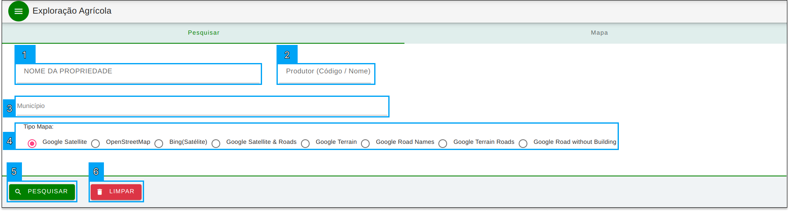Screen dimensions: 789x211
Task: Click the Tipo Mapa label
Action: (x=38, y=127)
